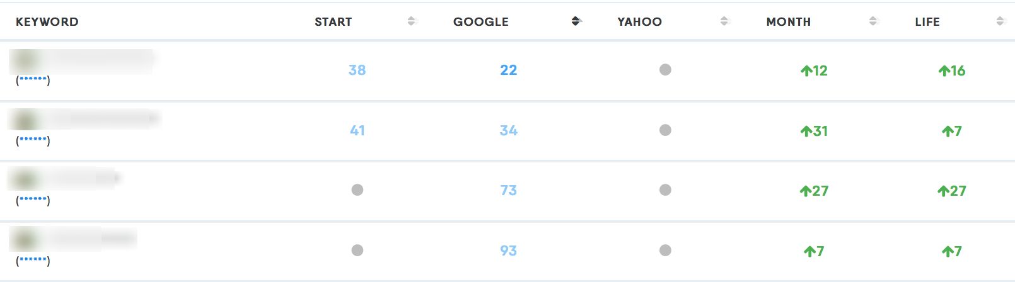Open Google rank 34 link

click(508, 130)
